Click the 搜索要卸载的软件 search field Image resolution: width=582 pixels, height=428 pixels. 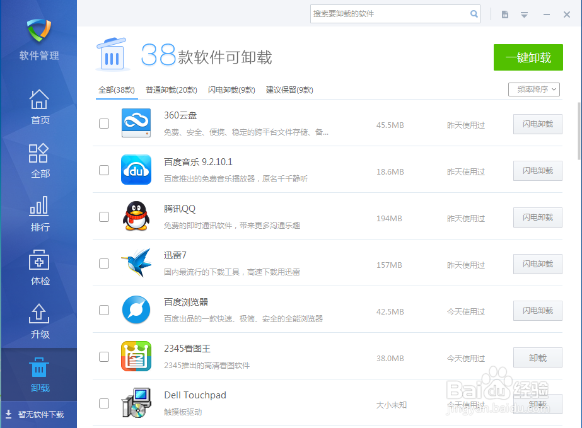point(395,14)
